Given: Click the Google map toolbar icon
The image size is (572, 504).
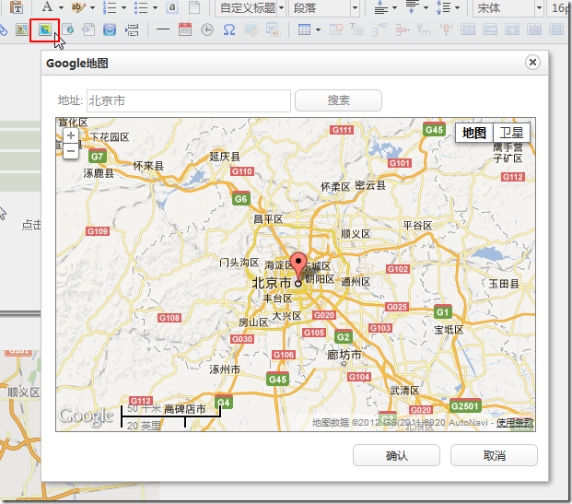Looking at the screenshot, I should click(44, 29).
